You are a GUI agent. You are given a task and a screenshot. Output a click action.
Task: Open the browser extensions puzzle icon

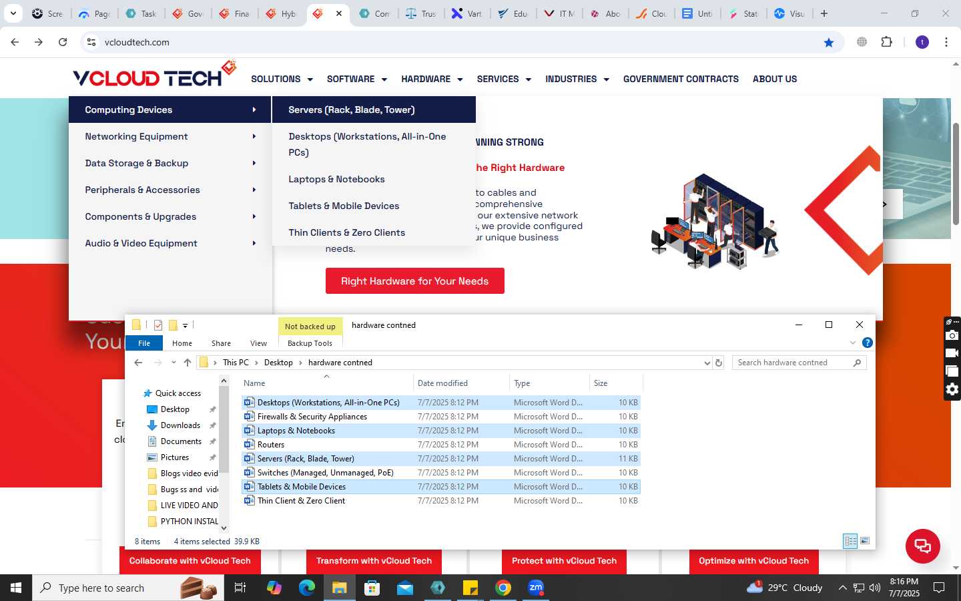pyautogui.click(x=886, y=42)
